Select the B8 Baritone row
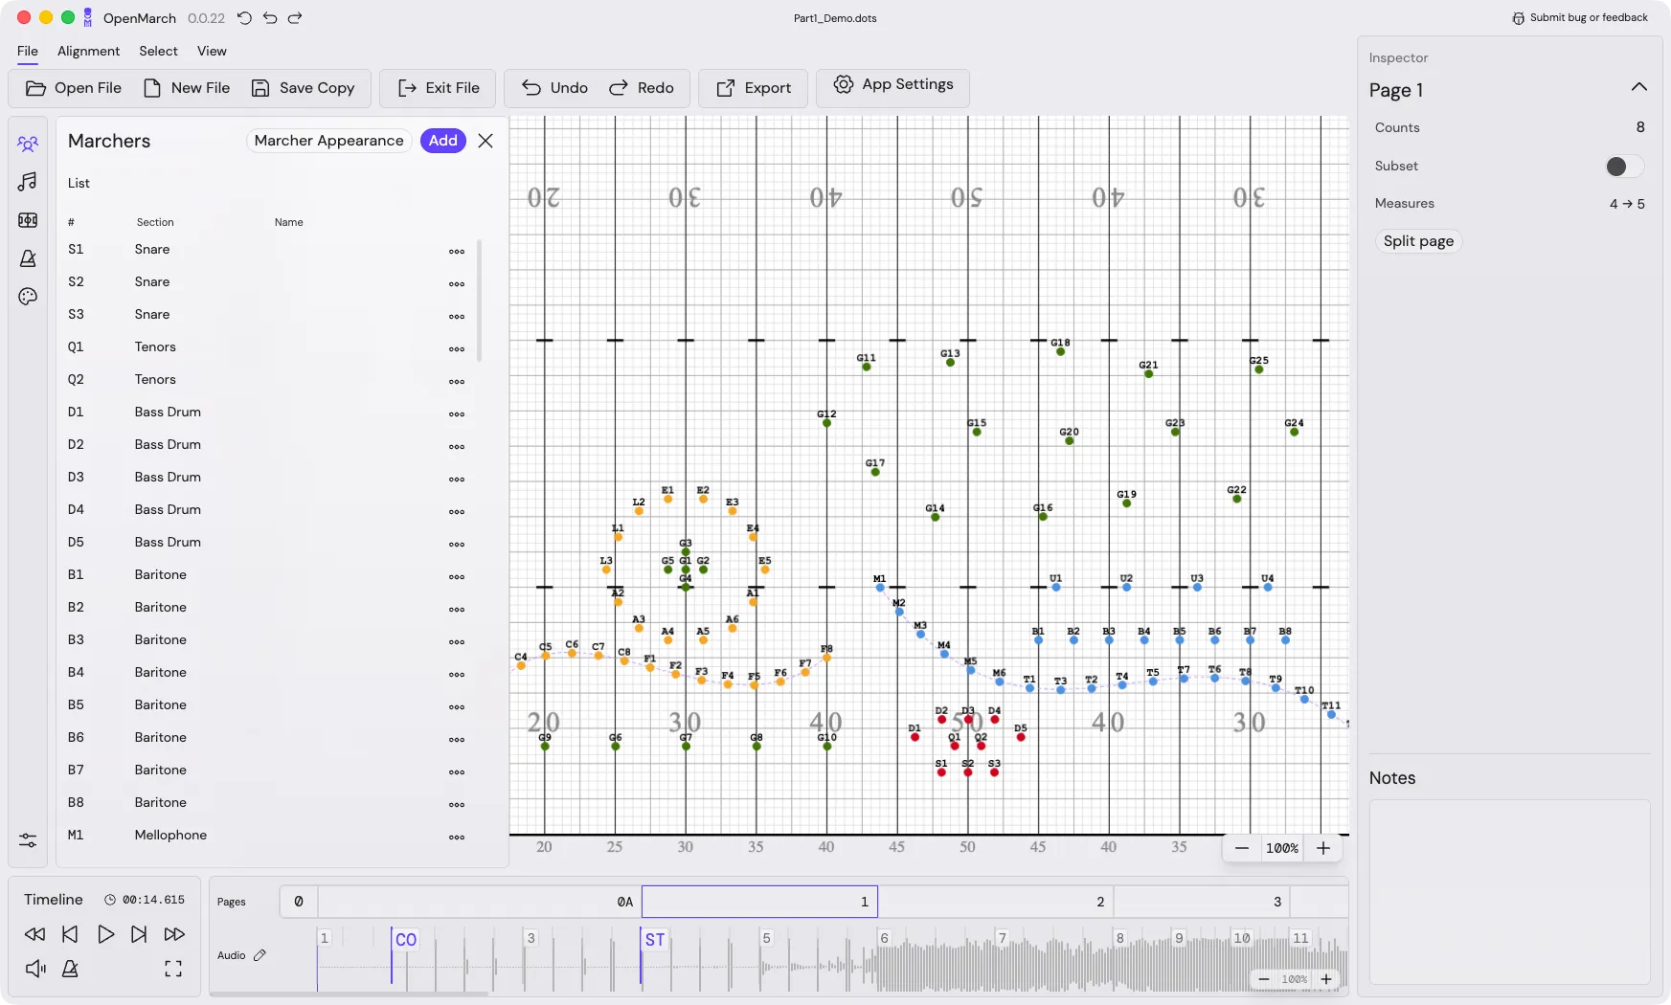This screenshot has width=1671, height=1005. tap(266, 803)
